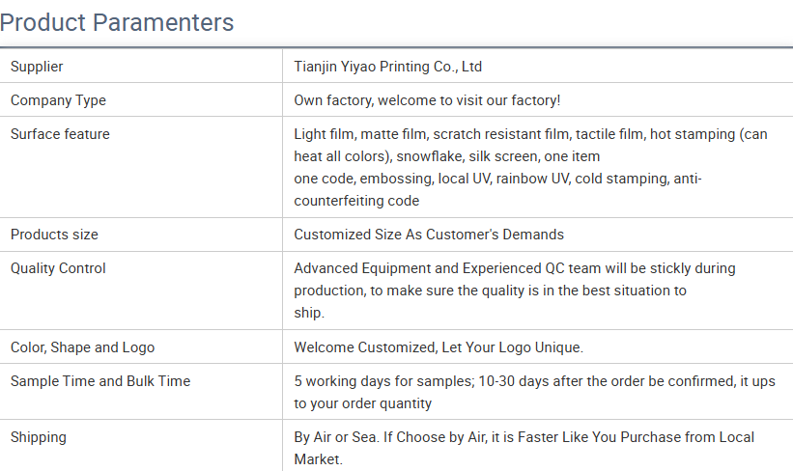Select the Shipping row label
The width and height of the screenshot is (793, 471).
[x=39, y=437]
